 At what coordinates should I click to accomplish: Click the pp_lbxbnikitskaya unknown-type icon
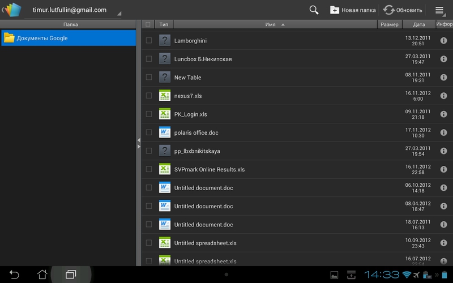pos(165,151)
